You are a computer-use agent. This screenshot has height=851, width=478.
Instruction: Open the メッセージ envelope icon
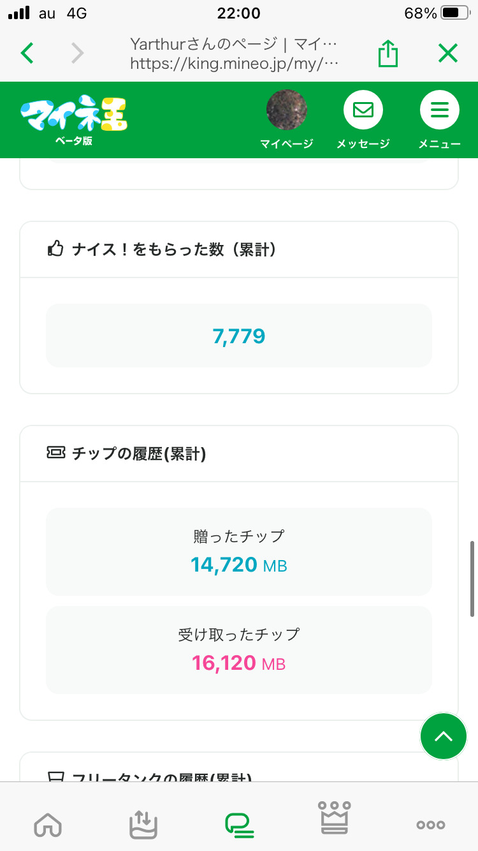pyautogui.click(x=363, y=110)
